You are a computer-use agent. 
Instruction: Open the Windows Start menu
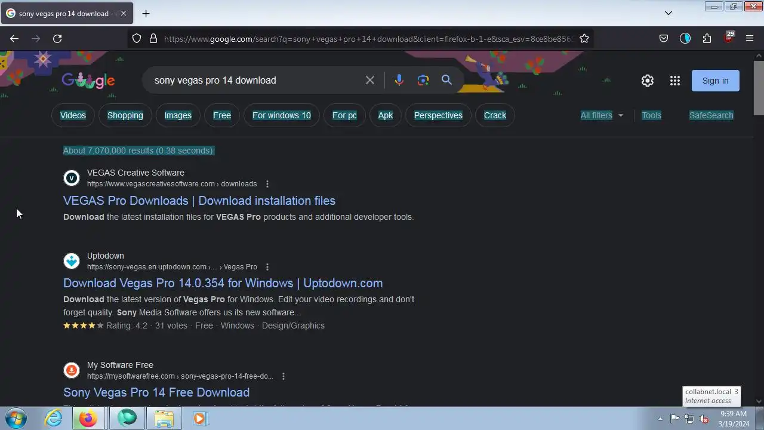point(16,419)
